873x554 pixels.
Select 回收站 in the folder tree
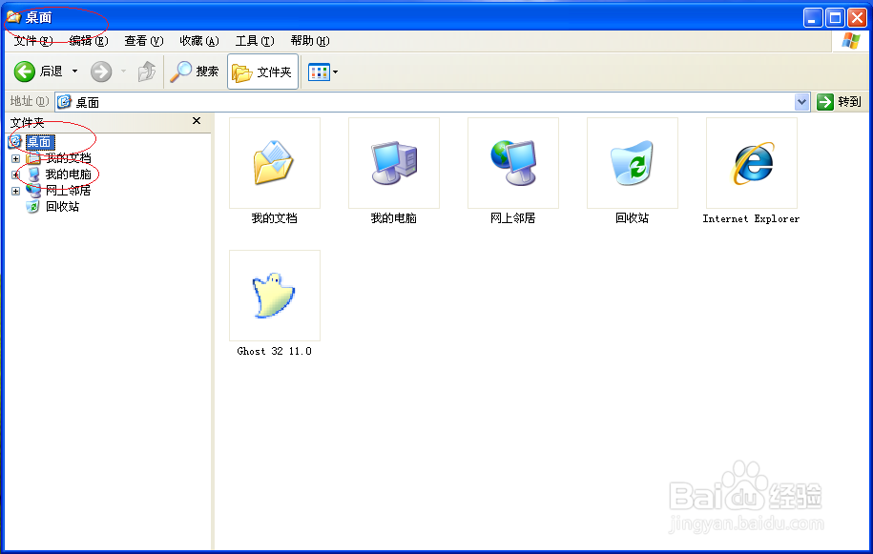coord(62,206)
